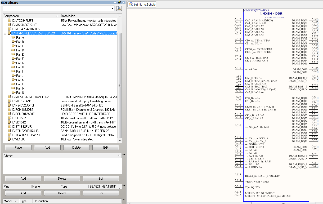
Task: Select the Part H gate icon
Action: click(x=14, y=67)
